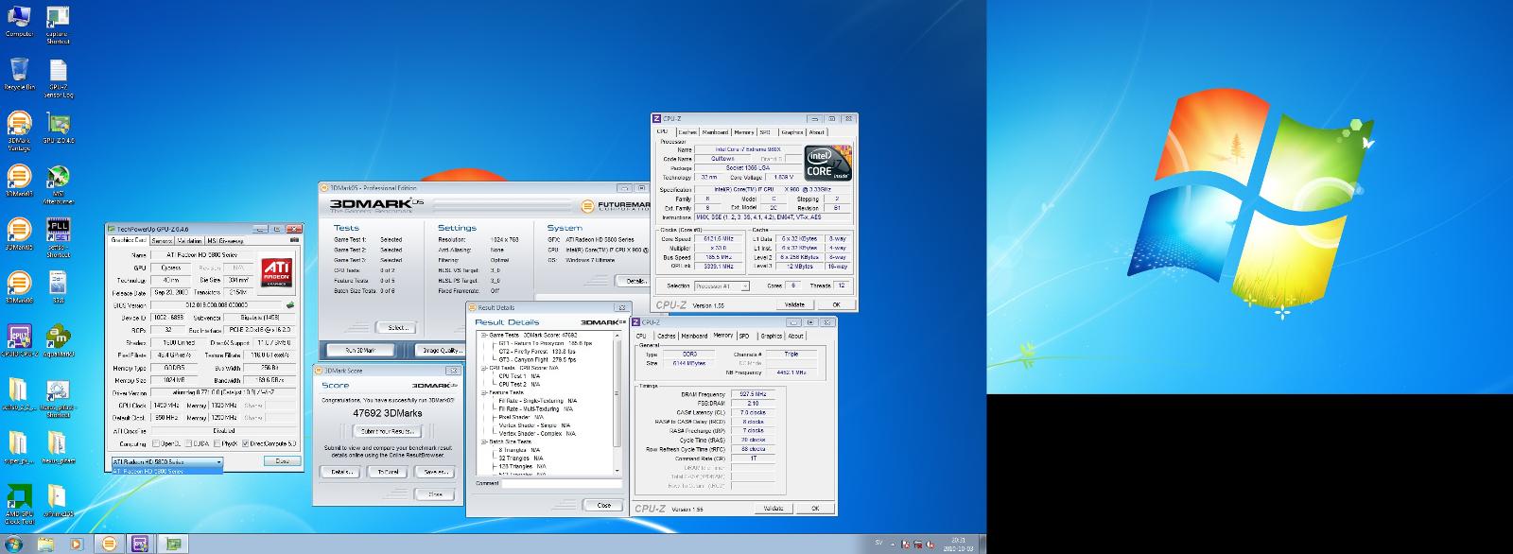Open Windows Explorer from the taskbar
1513x554 pixels.
(45, 544)
